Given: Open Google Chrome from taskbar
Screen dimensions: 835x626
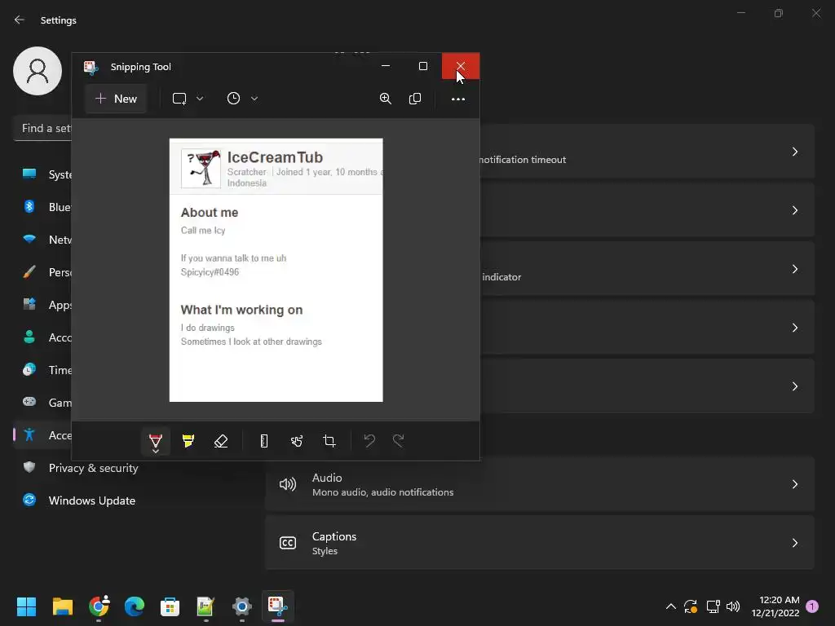Looking at the screenshot, I should [99, 606].
